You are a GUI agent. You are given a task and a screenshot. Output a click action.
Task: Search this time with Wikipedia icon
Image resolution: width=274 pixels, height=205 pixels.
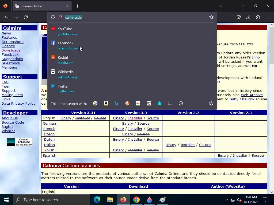(149, 103)
